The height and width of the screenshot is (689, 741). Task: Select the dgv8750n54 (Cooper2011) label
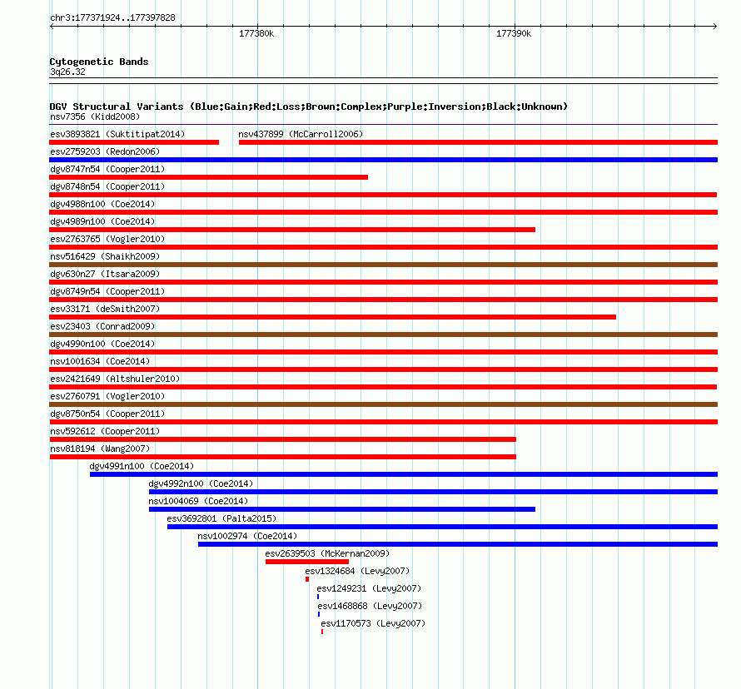[107, 414]
